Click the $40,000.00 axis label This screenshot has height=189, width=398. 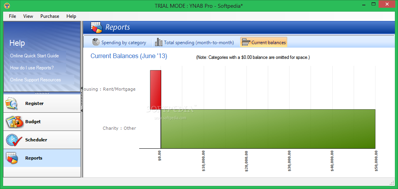[332, 161]
